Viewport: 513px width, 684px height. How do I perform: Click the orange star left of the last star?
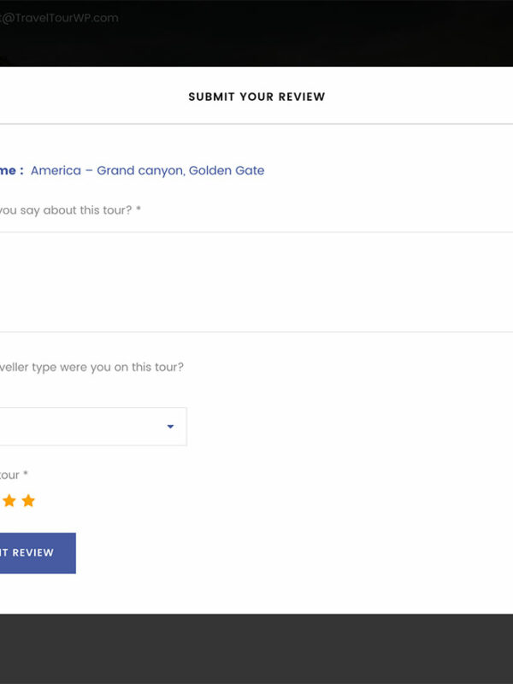click(x=9, y=501)
